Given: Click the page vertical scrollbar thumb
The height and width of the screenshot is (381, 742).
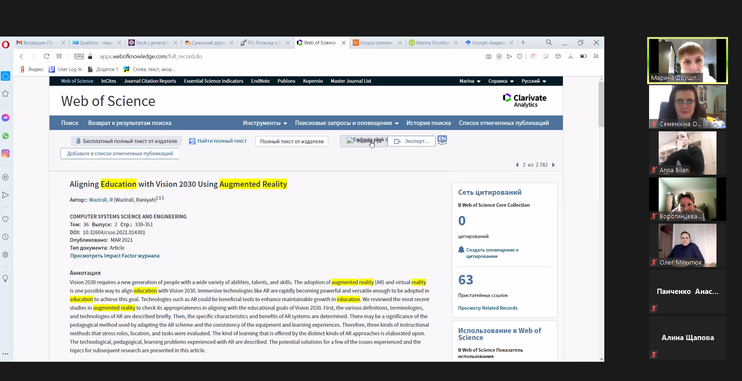Looking at the screenshot, I should point(601,104).
